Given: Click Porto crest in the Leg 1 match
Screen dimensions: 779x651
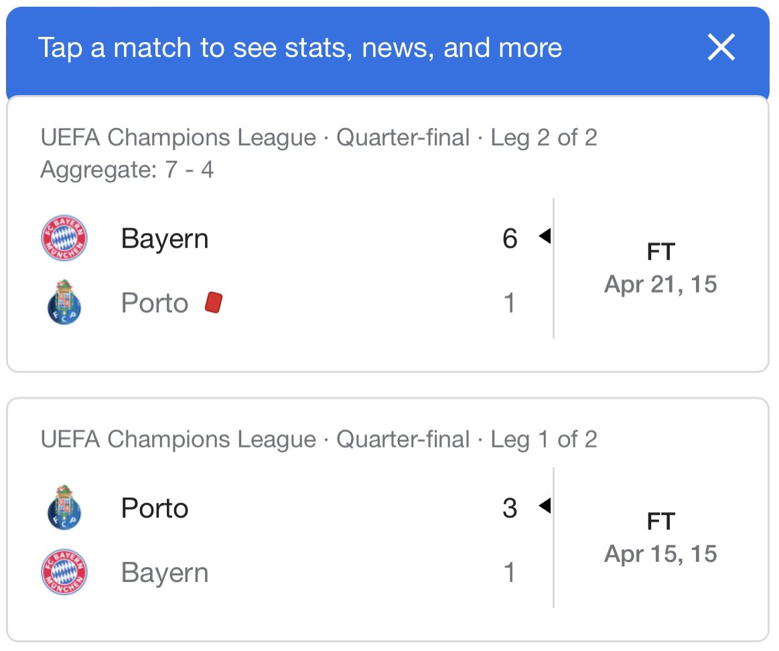Looking at the screenshot, I should point(64,508).
